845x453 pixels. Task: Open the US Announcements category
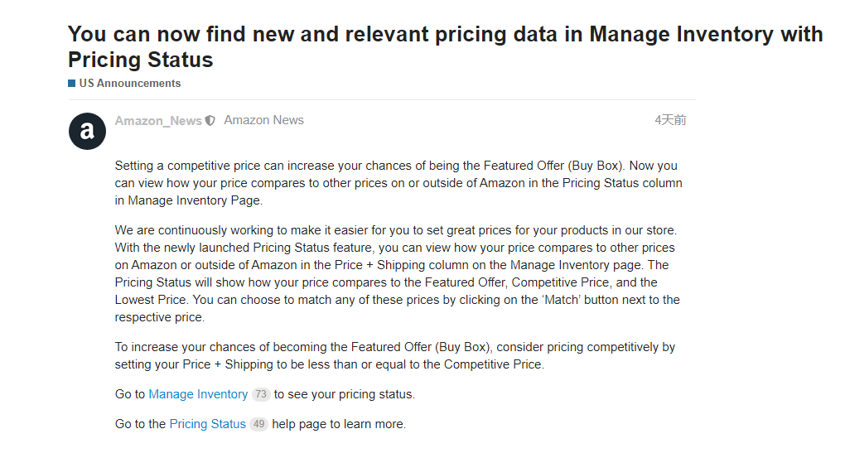129,84
